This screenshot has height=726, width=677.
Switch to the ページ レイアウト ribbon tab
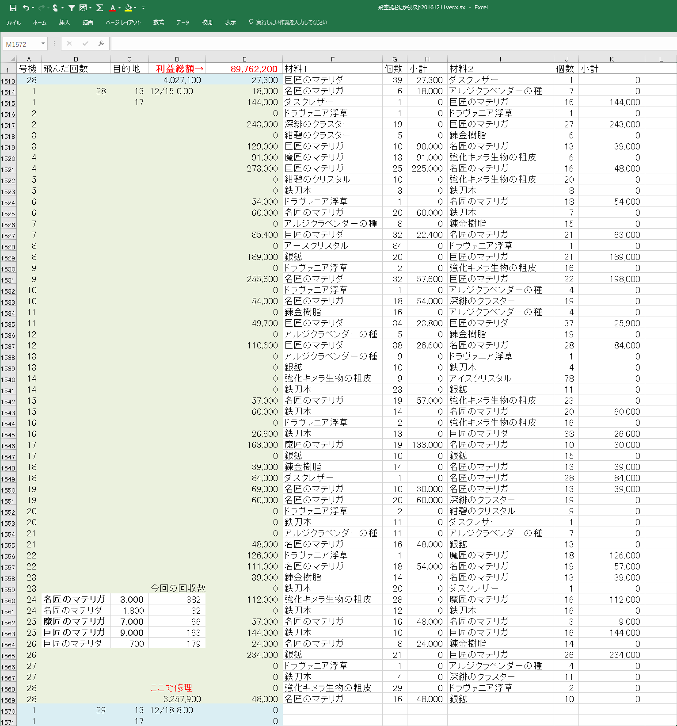click(123, 23)
